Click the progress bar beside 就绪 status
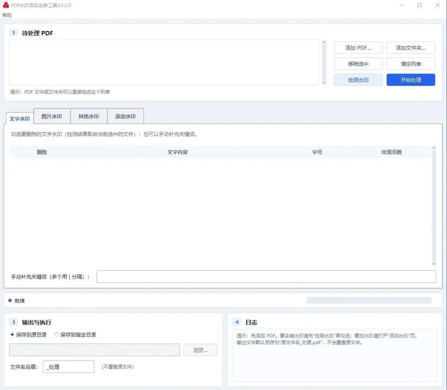447x390 pixels. [x=369, y=300]
